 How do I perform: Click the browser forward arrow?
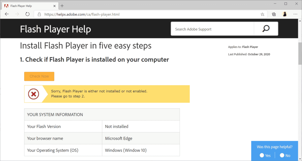tap(17, 14)
